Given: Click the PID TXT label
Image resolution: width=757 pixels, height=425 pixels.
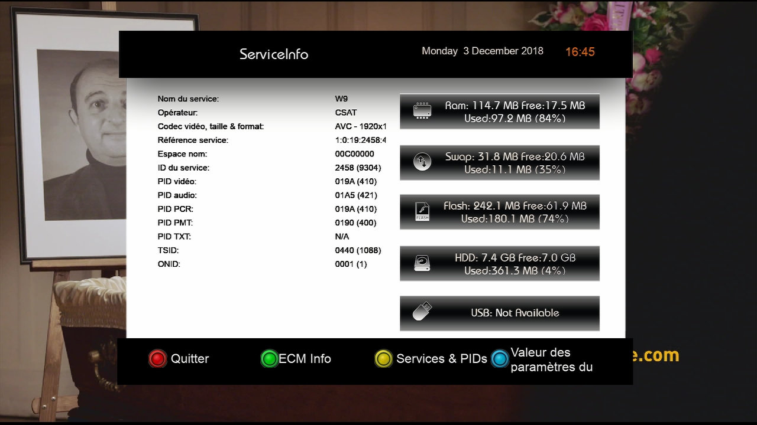Looking at the screenshot, I should [x=174, y=237].
